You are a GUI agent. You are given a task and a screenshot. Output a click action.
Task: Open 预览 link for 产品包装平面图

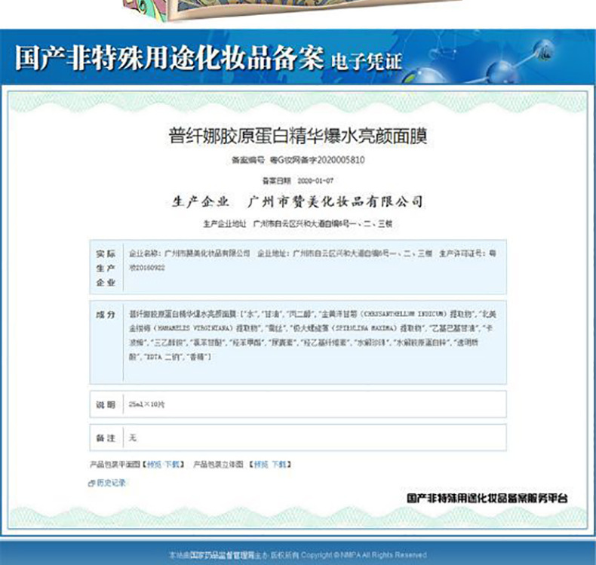coord(155,465)
